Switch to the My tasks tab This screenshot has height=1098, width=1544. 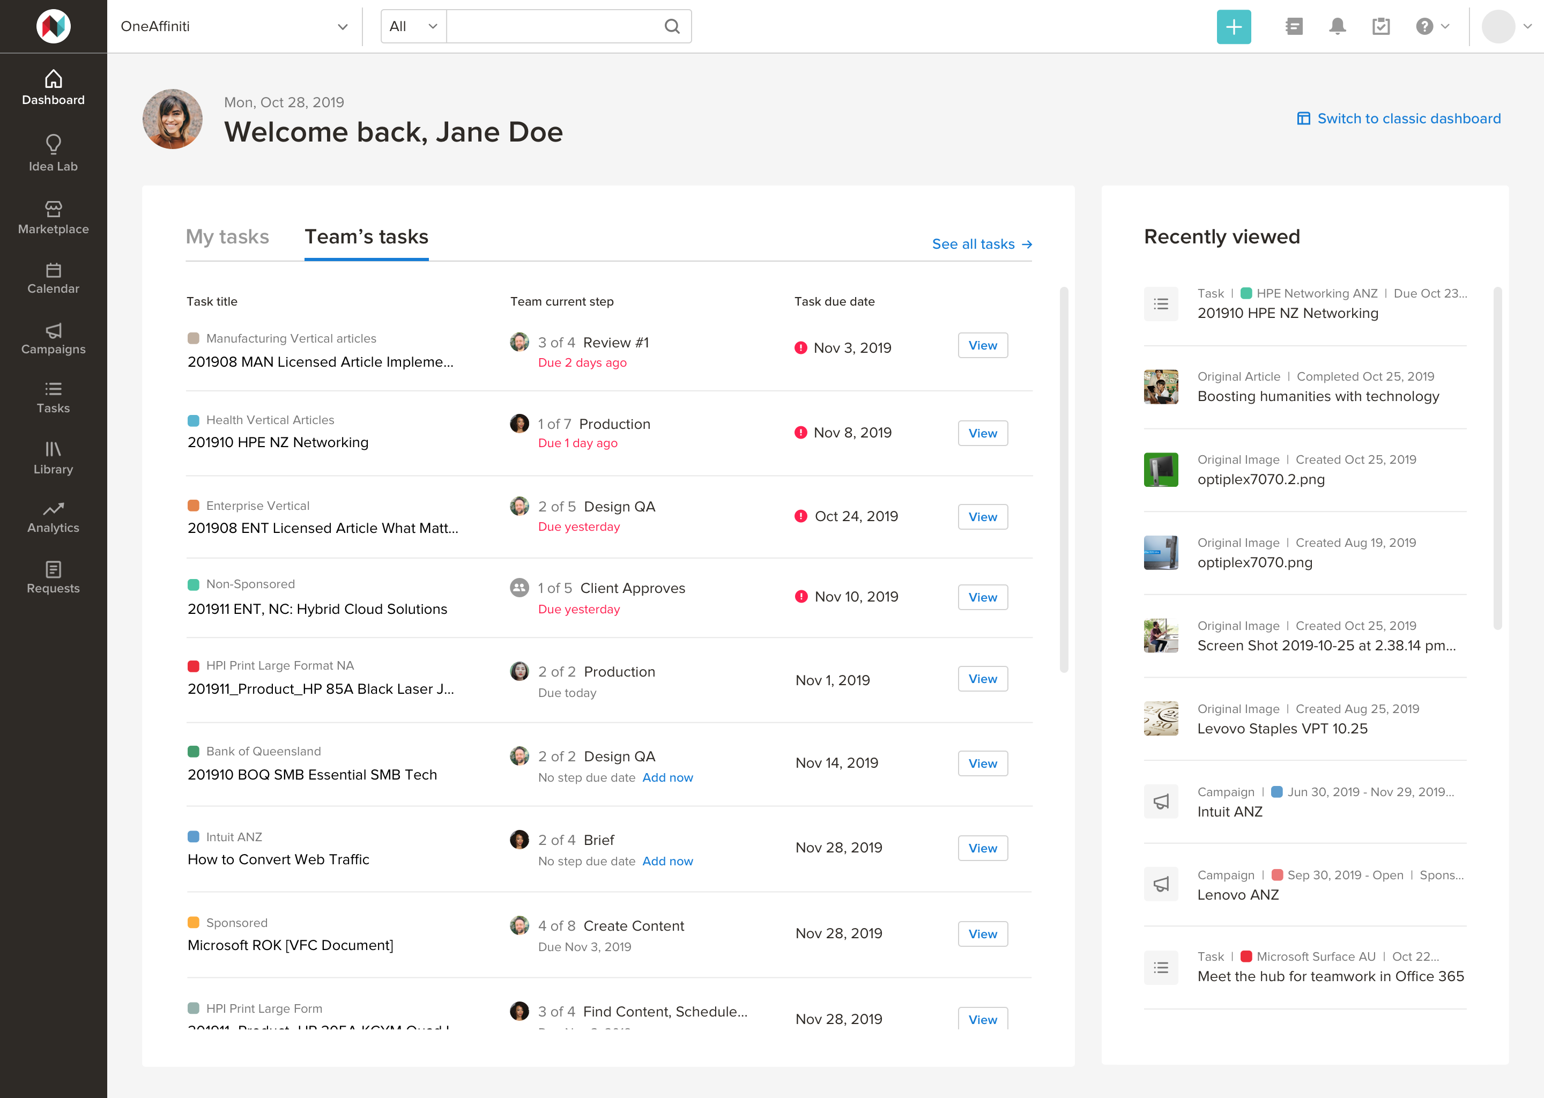pyautogui.click(x=227, y=236)
